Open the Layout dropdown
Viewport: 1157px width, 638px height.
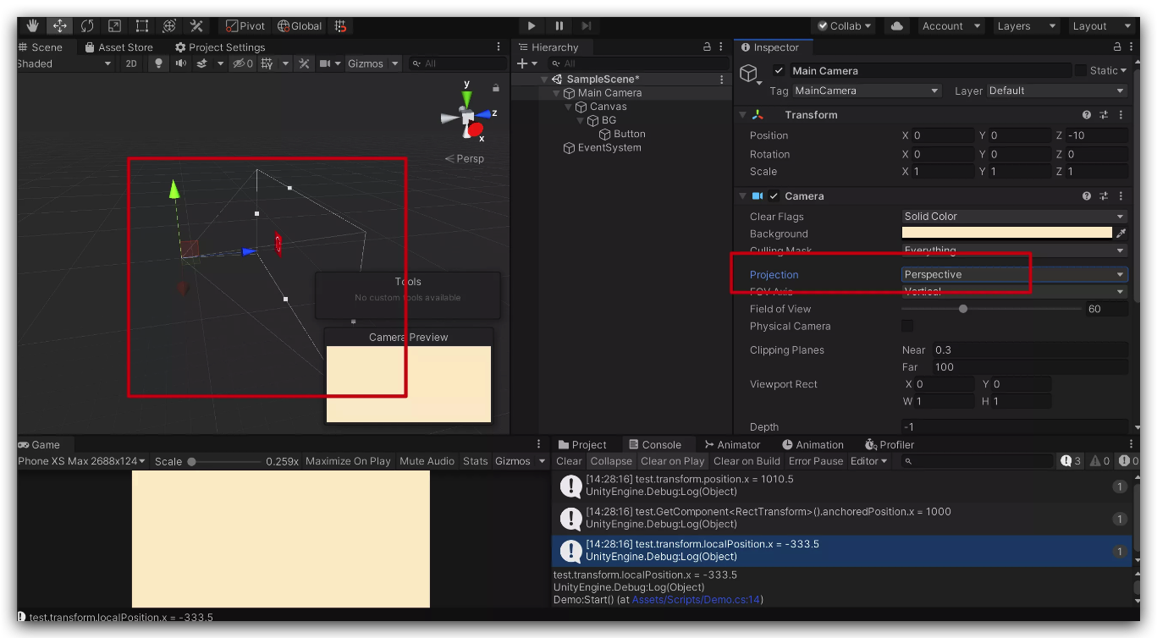tap(1100, 26)
